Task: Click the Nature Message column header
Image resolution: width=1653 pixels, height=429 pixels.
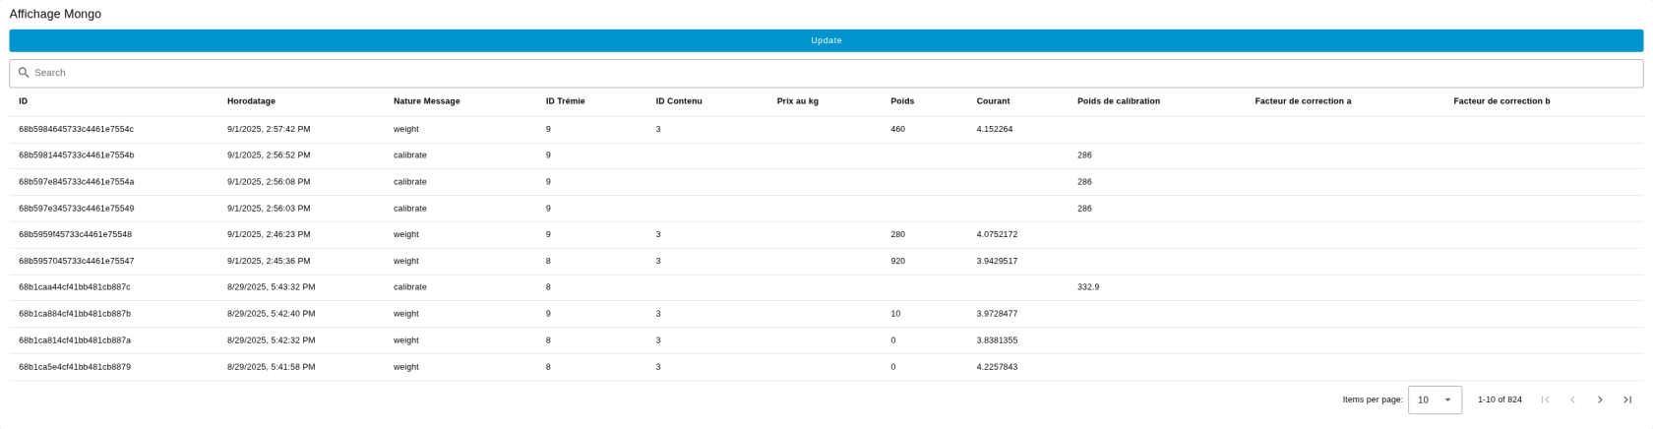Action: pos(426,101)
